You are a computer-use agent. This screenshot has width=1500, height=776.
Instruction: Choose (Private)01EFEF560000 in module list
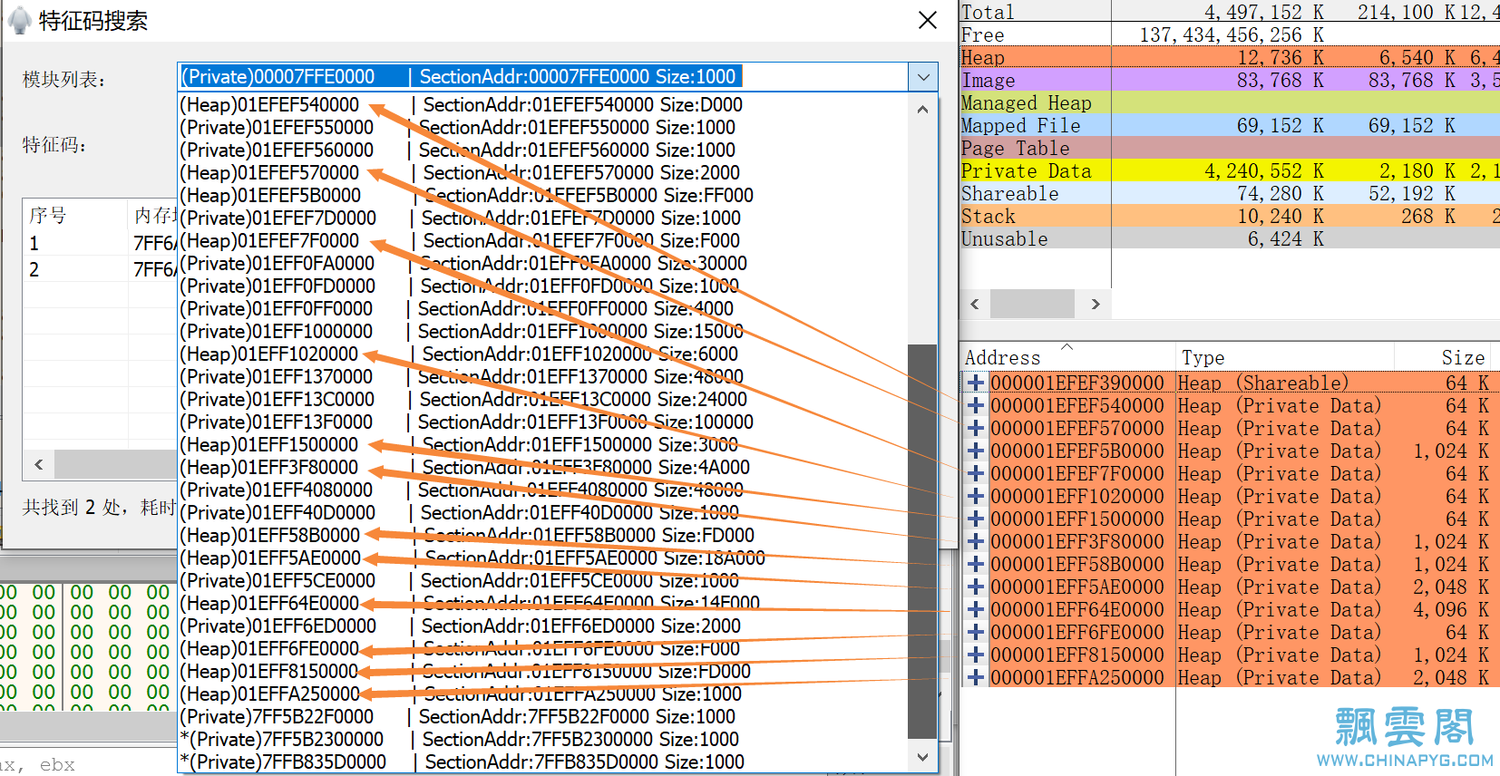tap(542, 150)
